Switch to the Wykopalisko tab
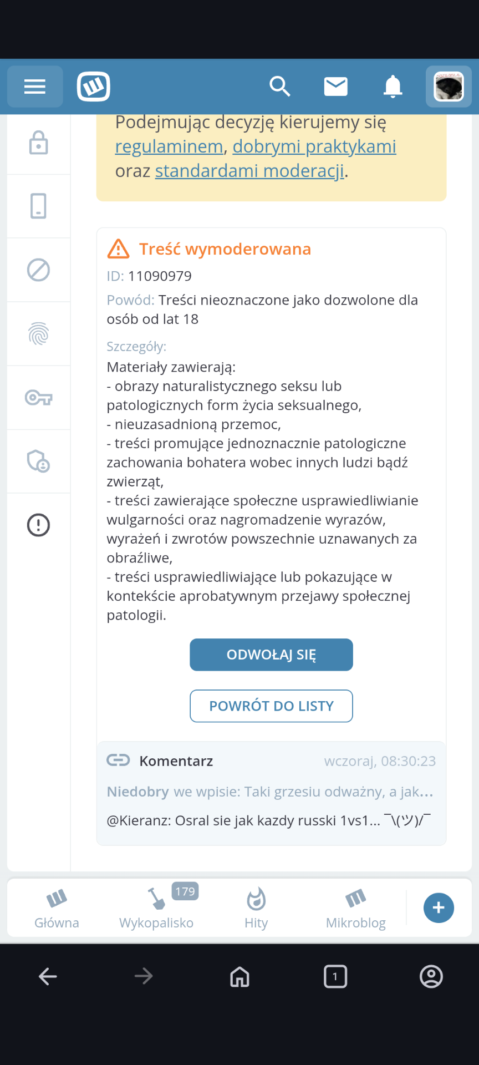Screen dimensions: 479x1065 (x=156, y=908)
